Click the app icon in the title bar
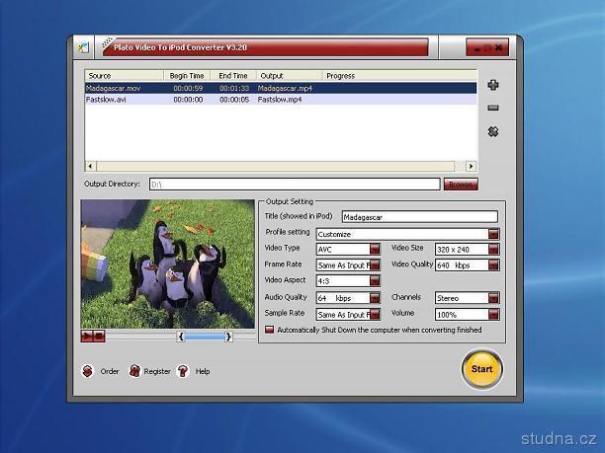 pos(84,46)
